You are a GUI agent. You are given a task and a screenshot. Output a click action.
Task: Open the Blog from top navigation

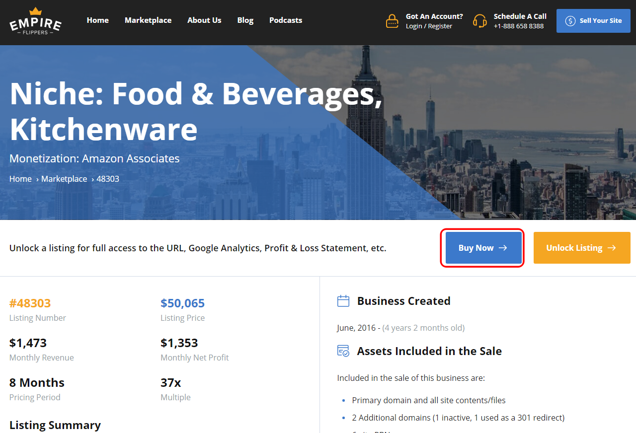pyautogui.click(x=245, y=20)
